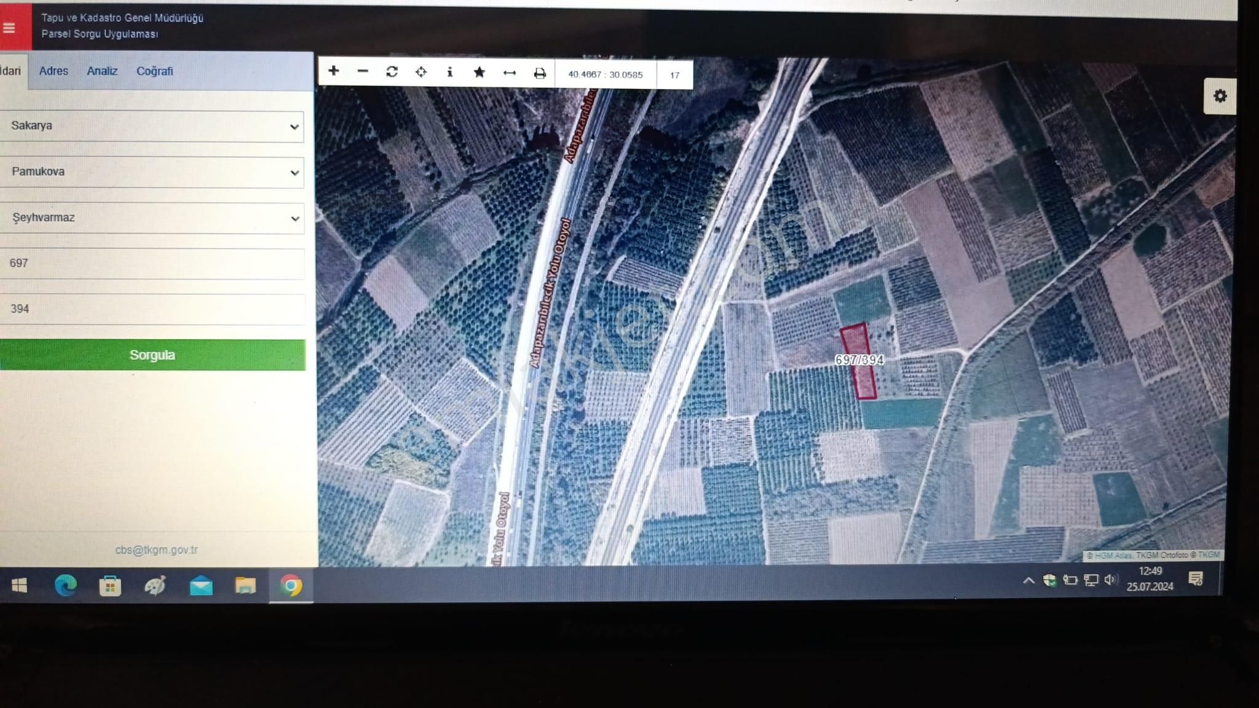Expand the Şeyhvarmaz neighborhood dropdown
The image size is (1259, 708).
pos(151,218)
